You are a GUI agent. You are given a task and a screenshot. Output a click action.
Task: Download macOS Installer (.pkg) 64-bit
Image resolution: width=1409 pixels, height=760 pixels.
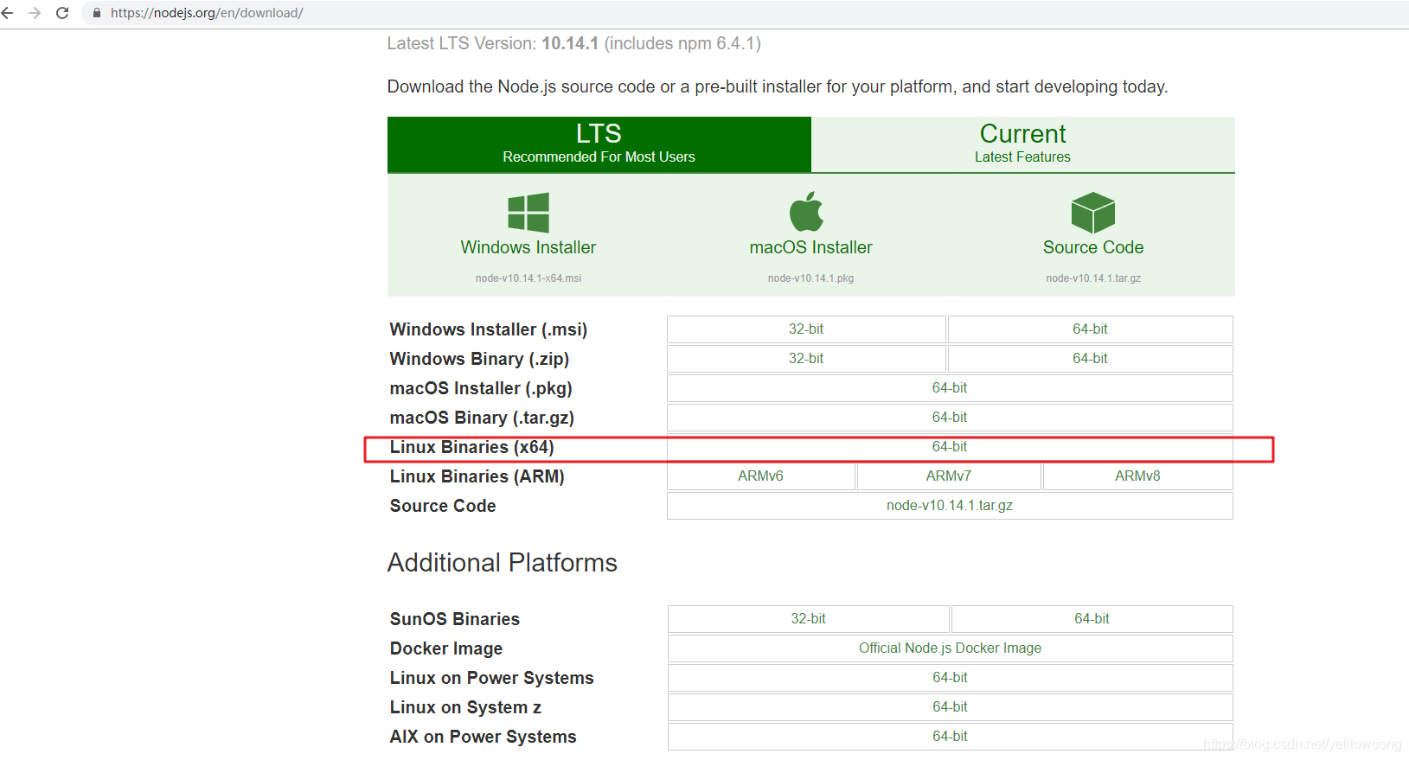950,388
